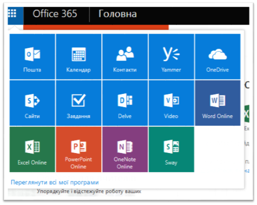Viewport: 257px width, 205px height.
Task: Open the Excel Online tile
Action: 32,149
